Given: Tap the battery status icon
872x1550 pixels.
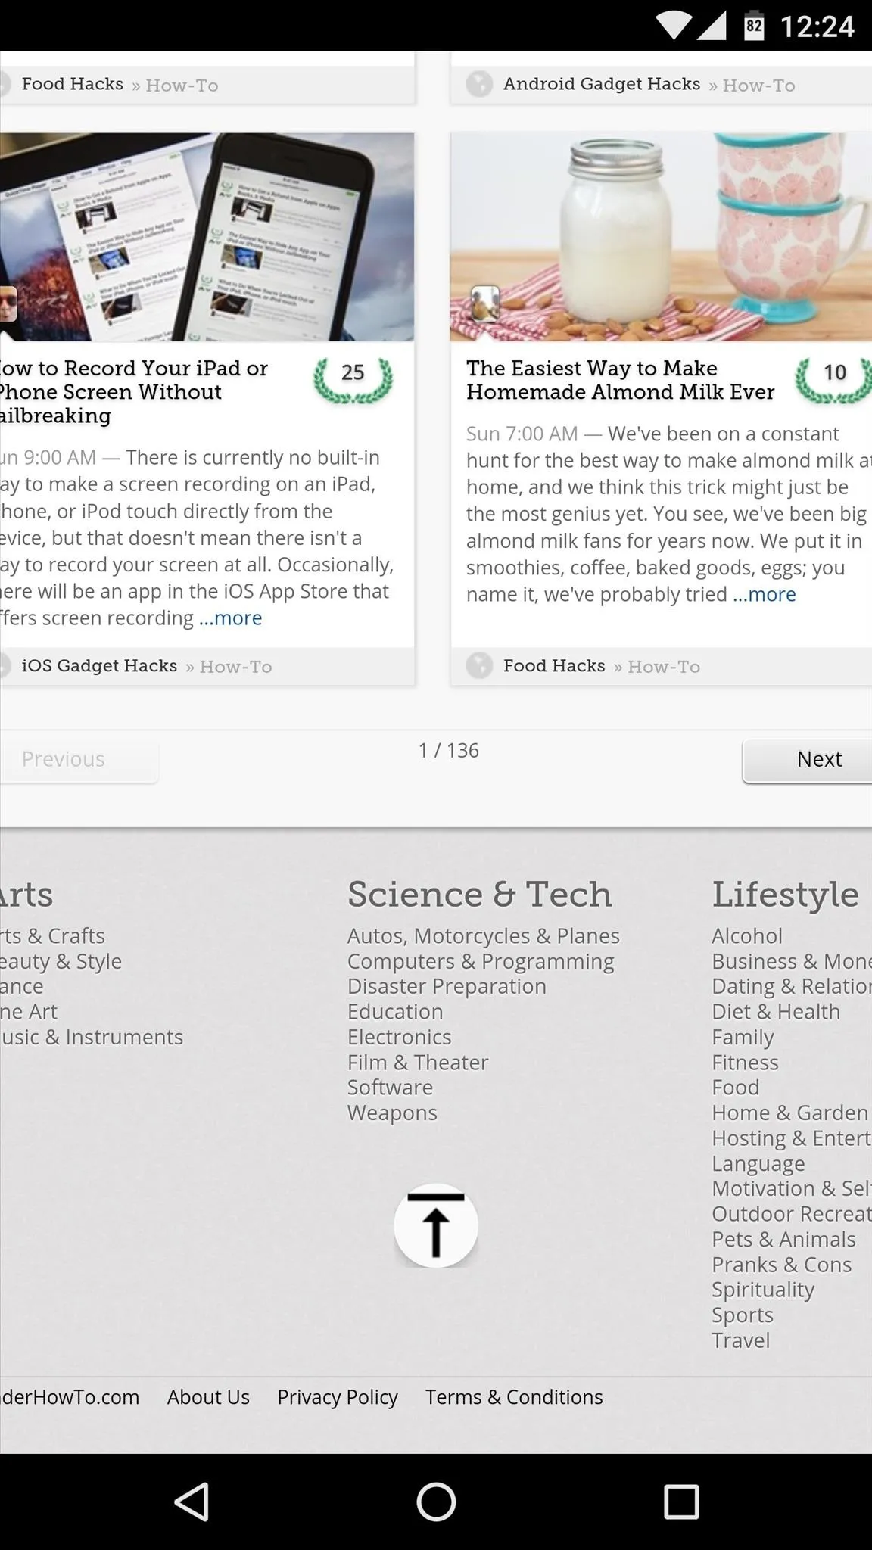Looking at the screenshot, I should pyautogui.click(x=753, y=26).
